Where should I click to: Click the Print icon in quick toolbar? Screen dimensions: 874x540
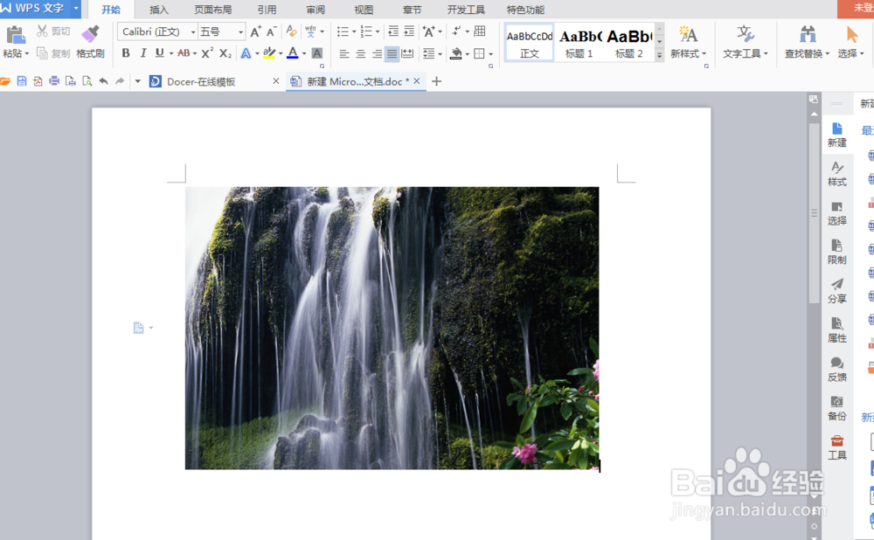click(x=54, y=81)
